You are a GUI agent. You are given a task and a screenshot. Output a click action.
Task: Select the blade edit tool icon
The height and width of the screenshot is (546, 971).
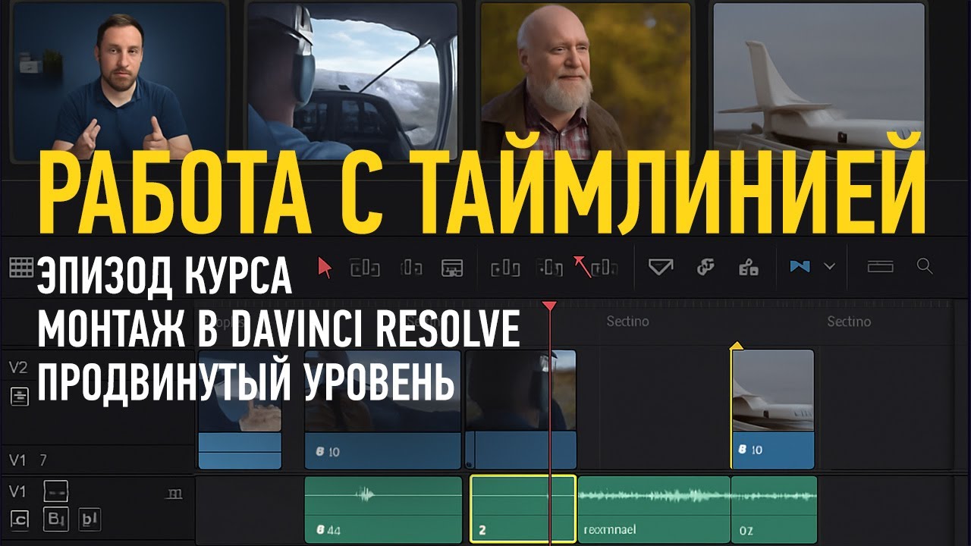pyautogui.click(x=452, y=268)
